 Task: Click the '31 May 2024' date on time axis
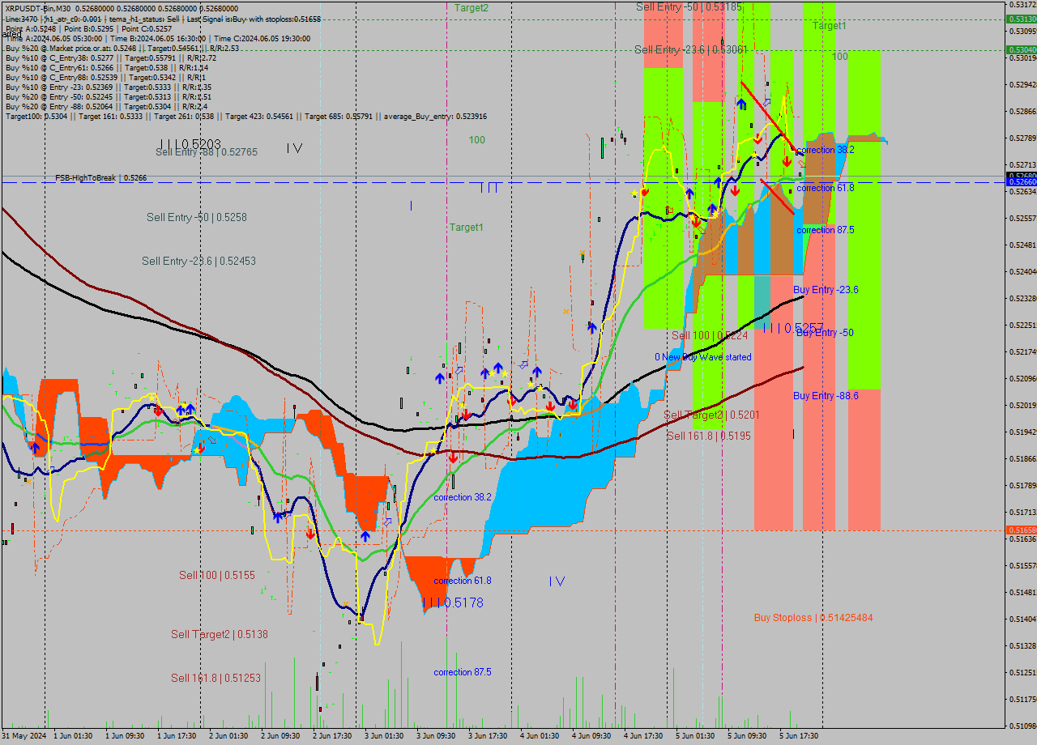click(24, 736)
